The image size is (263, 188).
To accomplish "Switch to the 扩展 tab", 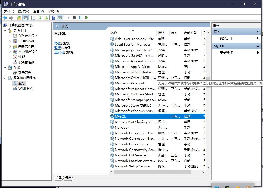I will (x=58, y=178).
